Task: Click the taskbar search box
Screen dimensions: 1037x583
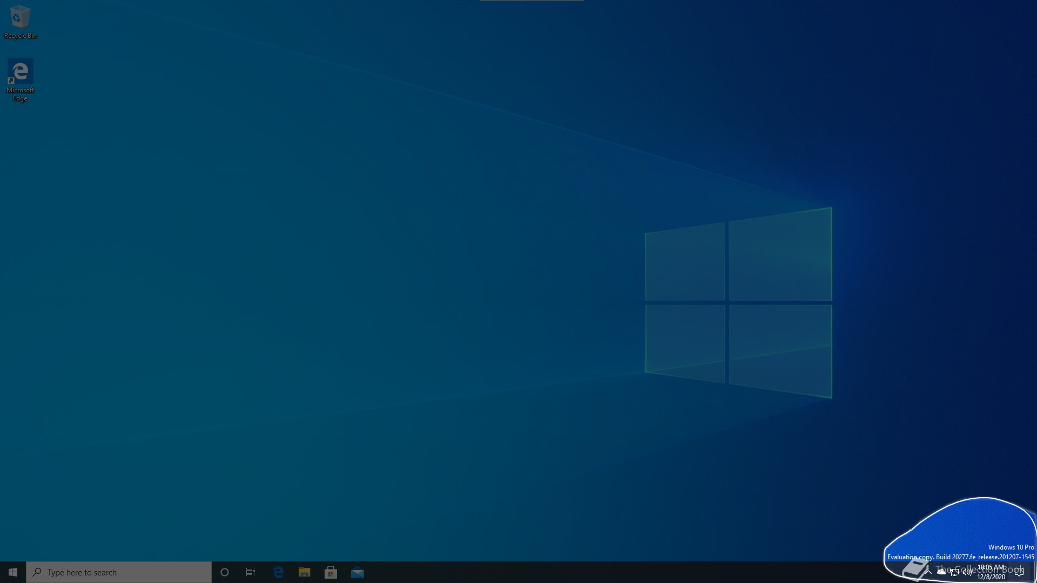Action: (119, 572)
